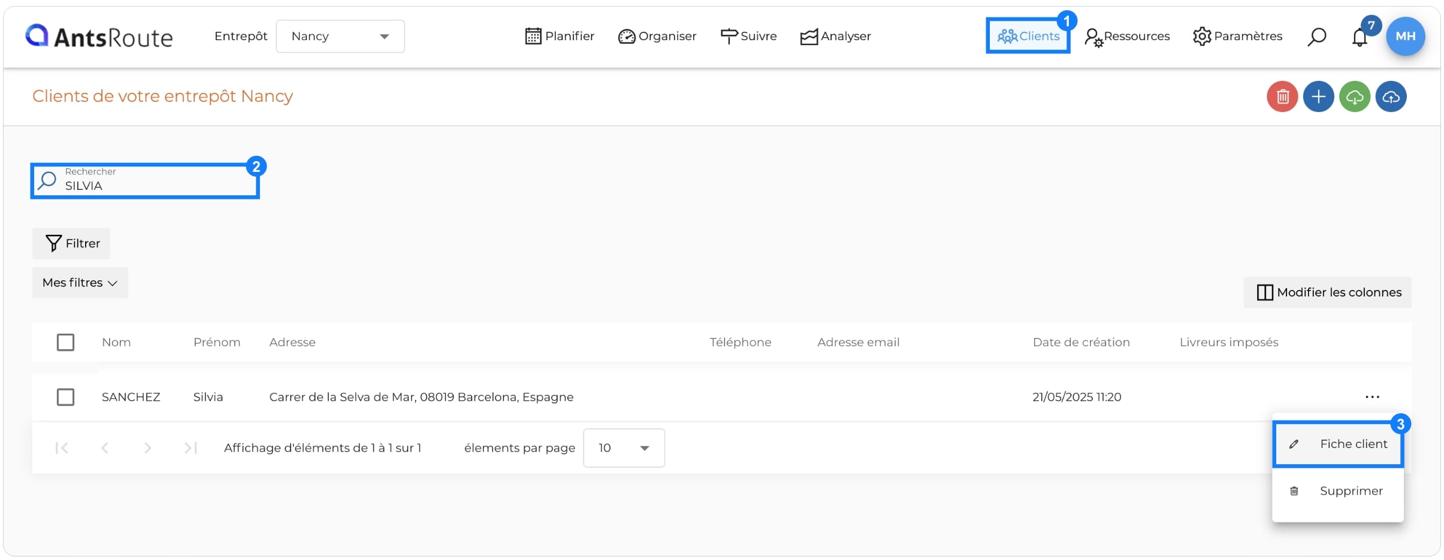Toggle the select-all header checkbox
Image resolution: width=1444 pixels, height=560 pixels.
(x=65, y=342)
